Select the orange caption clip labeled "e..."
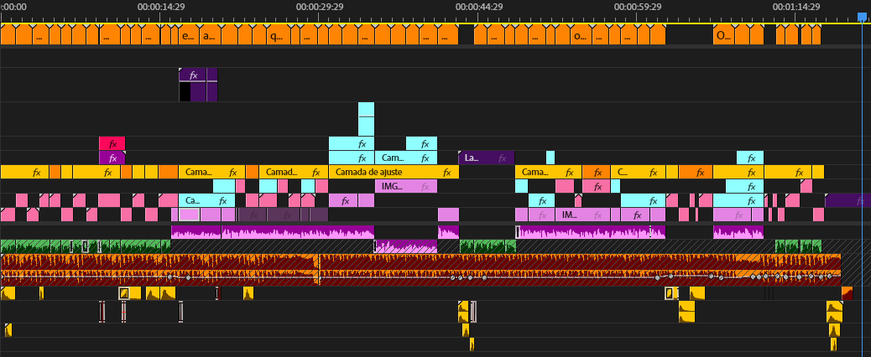 pyautogui.click(x=188, y=36)
